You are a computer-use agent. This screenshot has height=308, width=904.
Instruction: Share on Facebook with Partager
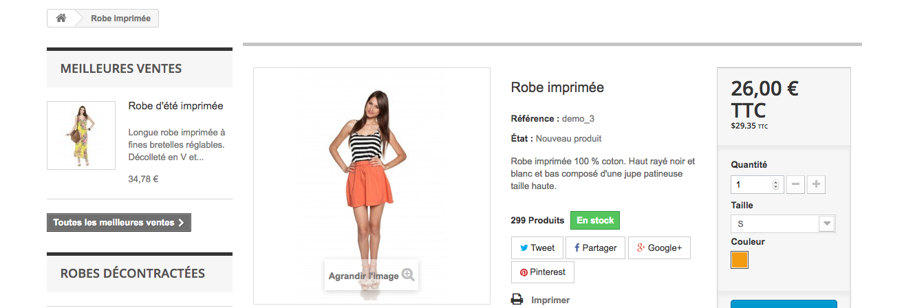[595, 248]
